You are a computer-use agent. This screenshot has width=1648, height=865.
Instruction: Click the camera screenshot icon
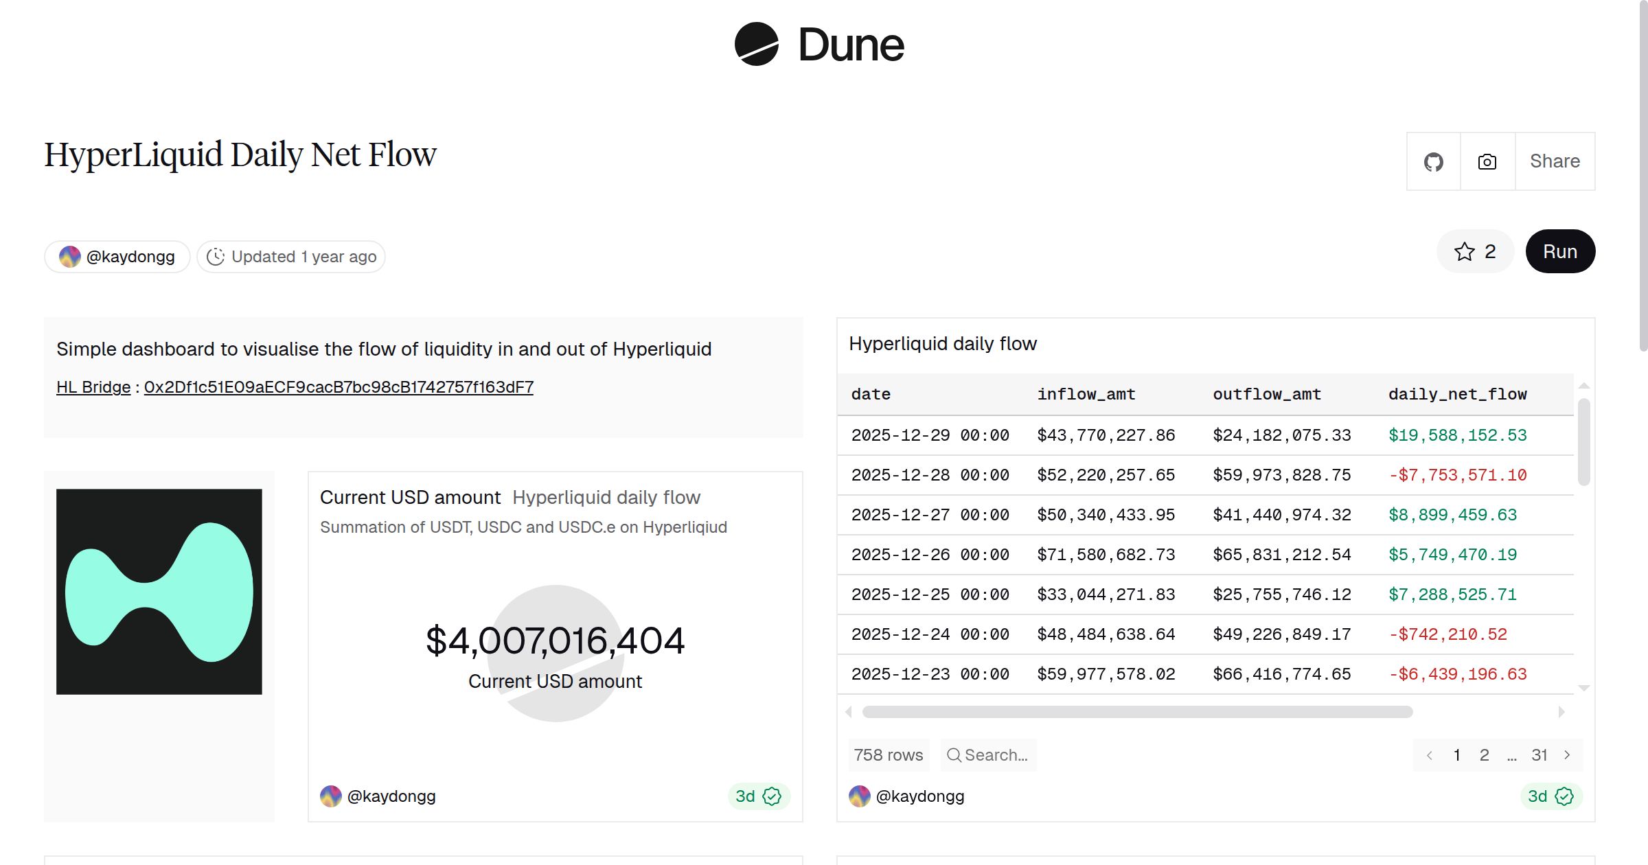(x=1486, y=162)
